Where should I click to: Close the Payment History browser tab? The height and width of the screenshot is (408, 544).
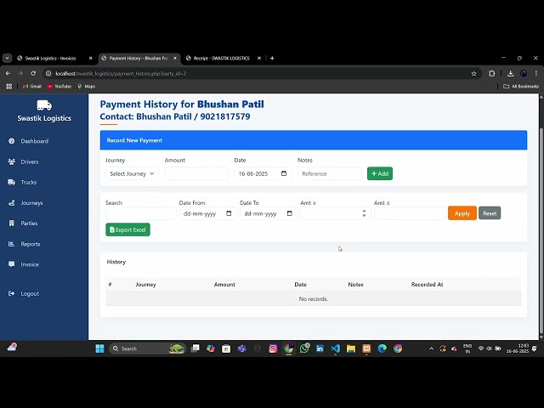click(x=175, y=59)
